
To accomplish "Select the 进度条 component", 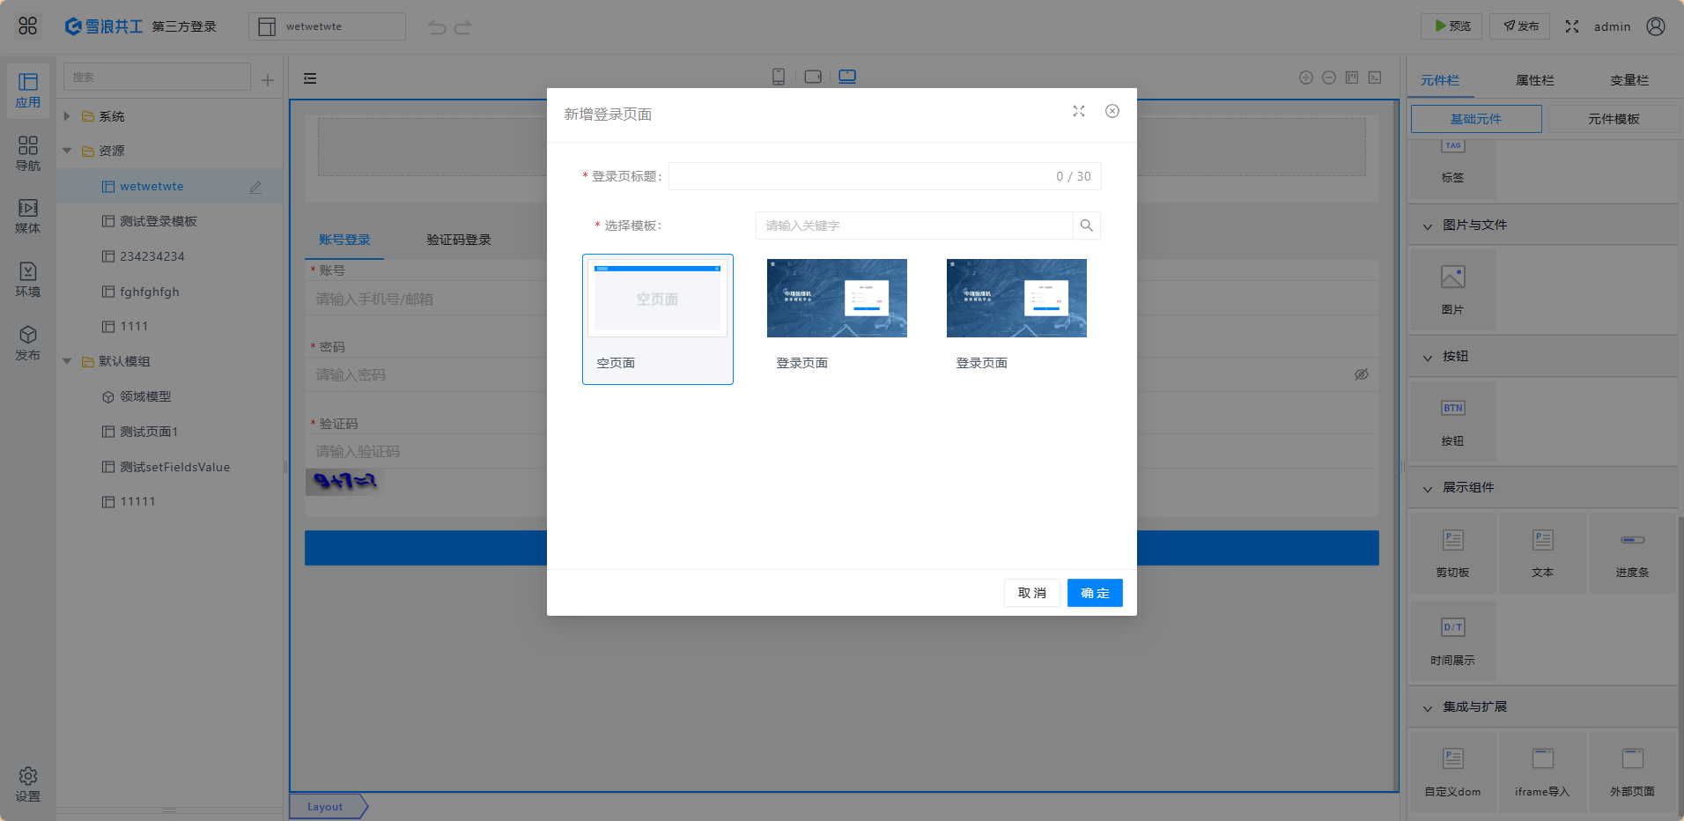I will (1633, 552).
